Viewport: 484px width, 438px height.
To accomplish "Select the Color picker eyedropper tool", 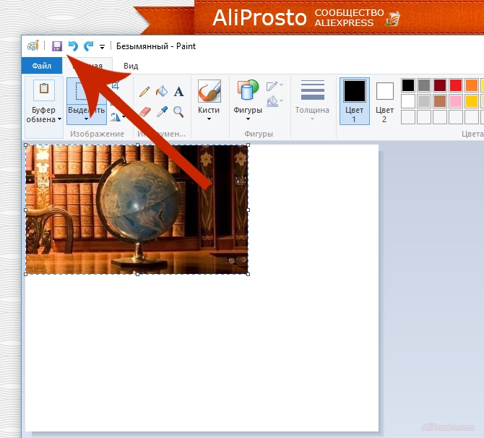I will (x=162, y=111).
